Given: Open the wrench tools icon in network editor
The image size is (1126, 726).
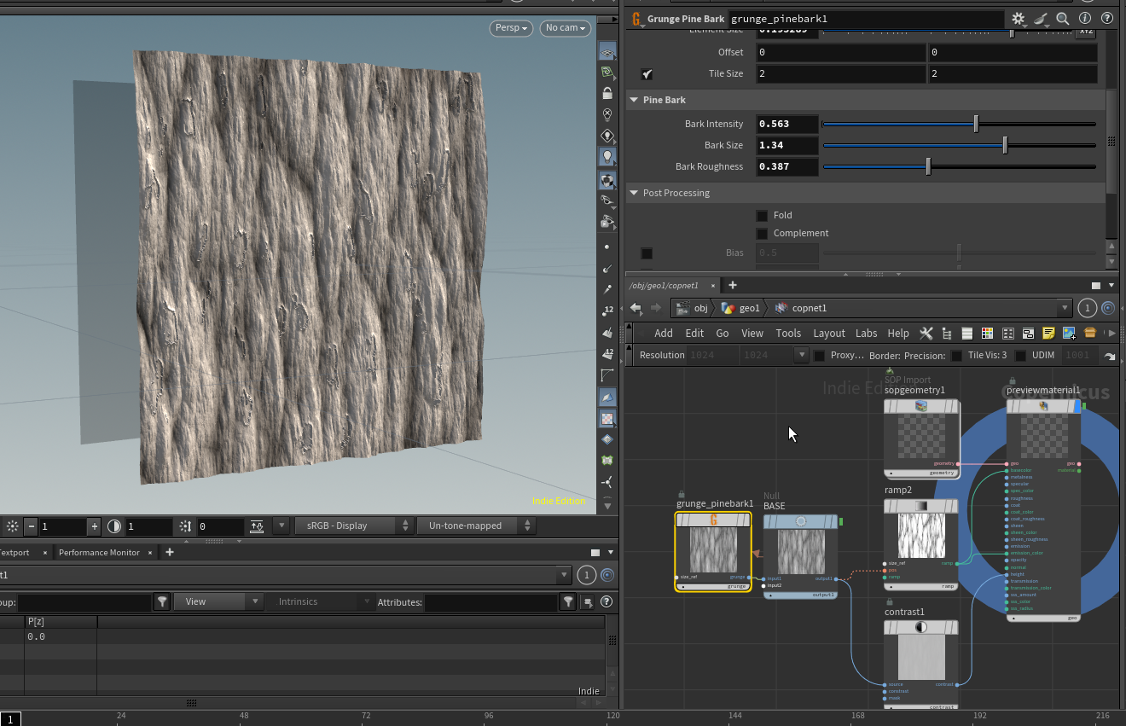Looking at the screenshot, I should pyautogui.click(x=926, y=333).
